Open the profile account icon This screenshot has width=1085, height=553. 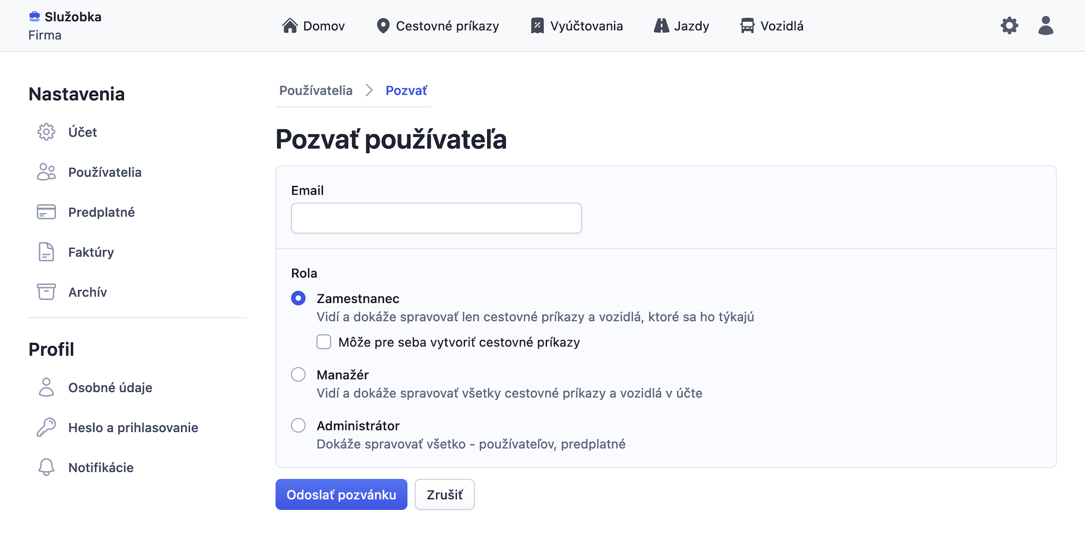click(x=1045, y=25)
